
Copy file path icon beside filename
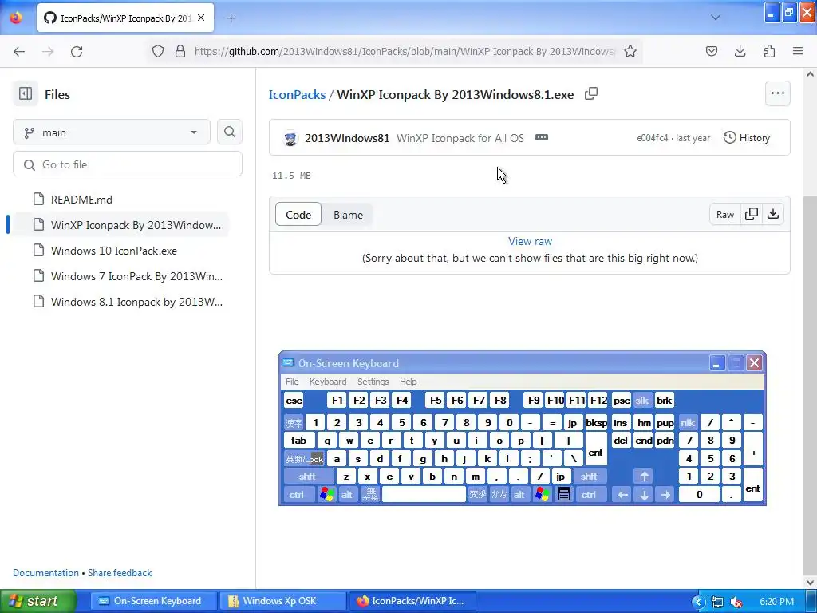[x=591, y=94]
